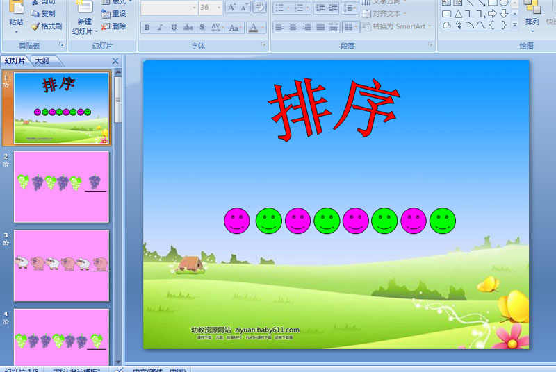The image size is (556, 372).
Task: Open the font name combo box
Action: click(169, 8)
